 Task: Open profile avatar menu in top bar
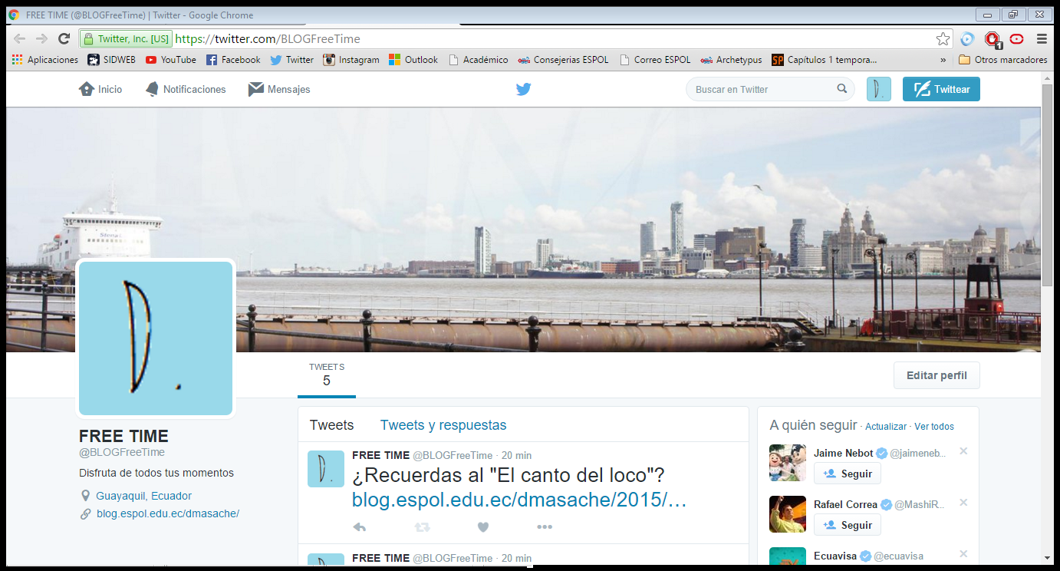click(x=878, y=89)
